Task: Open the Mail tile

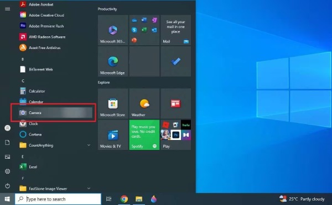Action: coord(176,30)
